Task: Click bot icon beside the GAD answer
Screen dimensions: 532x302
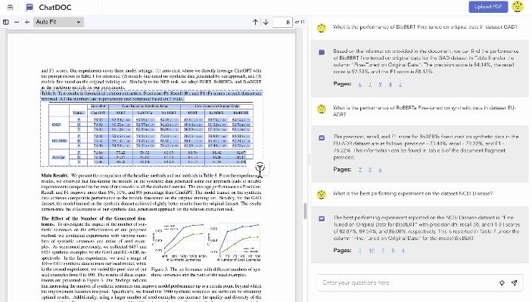Action: click(x=322, y=52)
